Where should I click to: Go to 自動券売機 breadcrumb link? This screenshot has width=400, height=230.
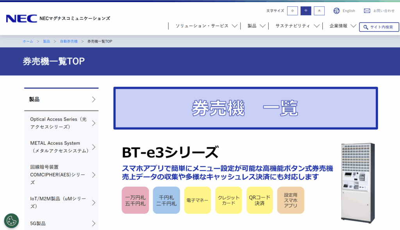click(69, 41)
